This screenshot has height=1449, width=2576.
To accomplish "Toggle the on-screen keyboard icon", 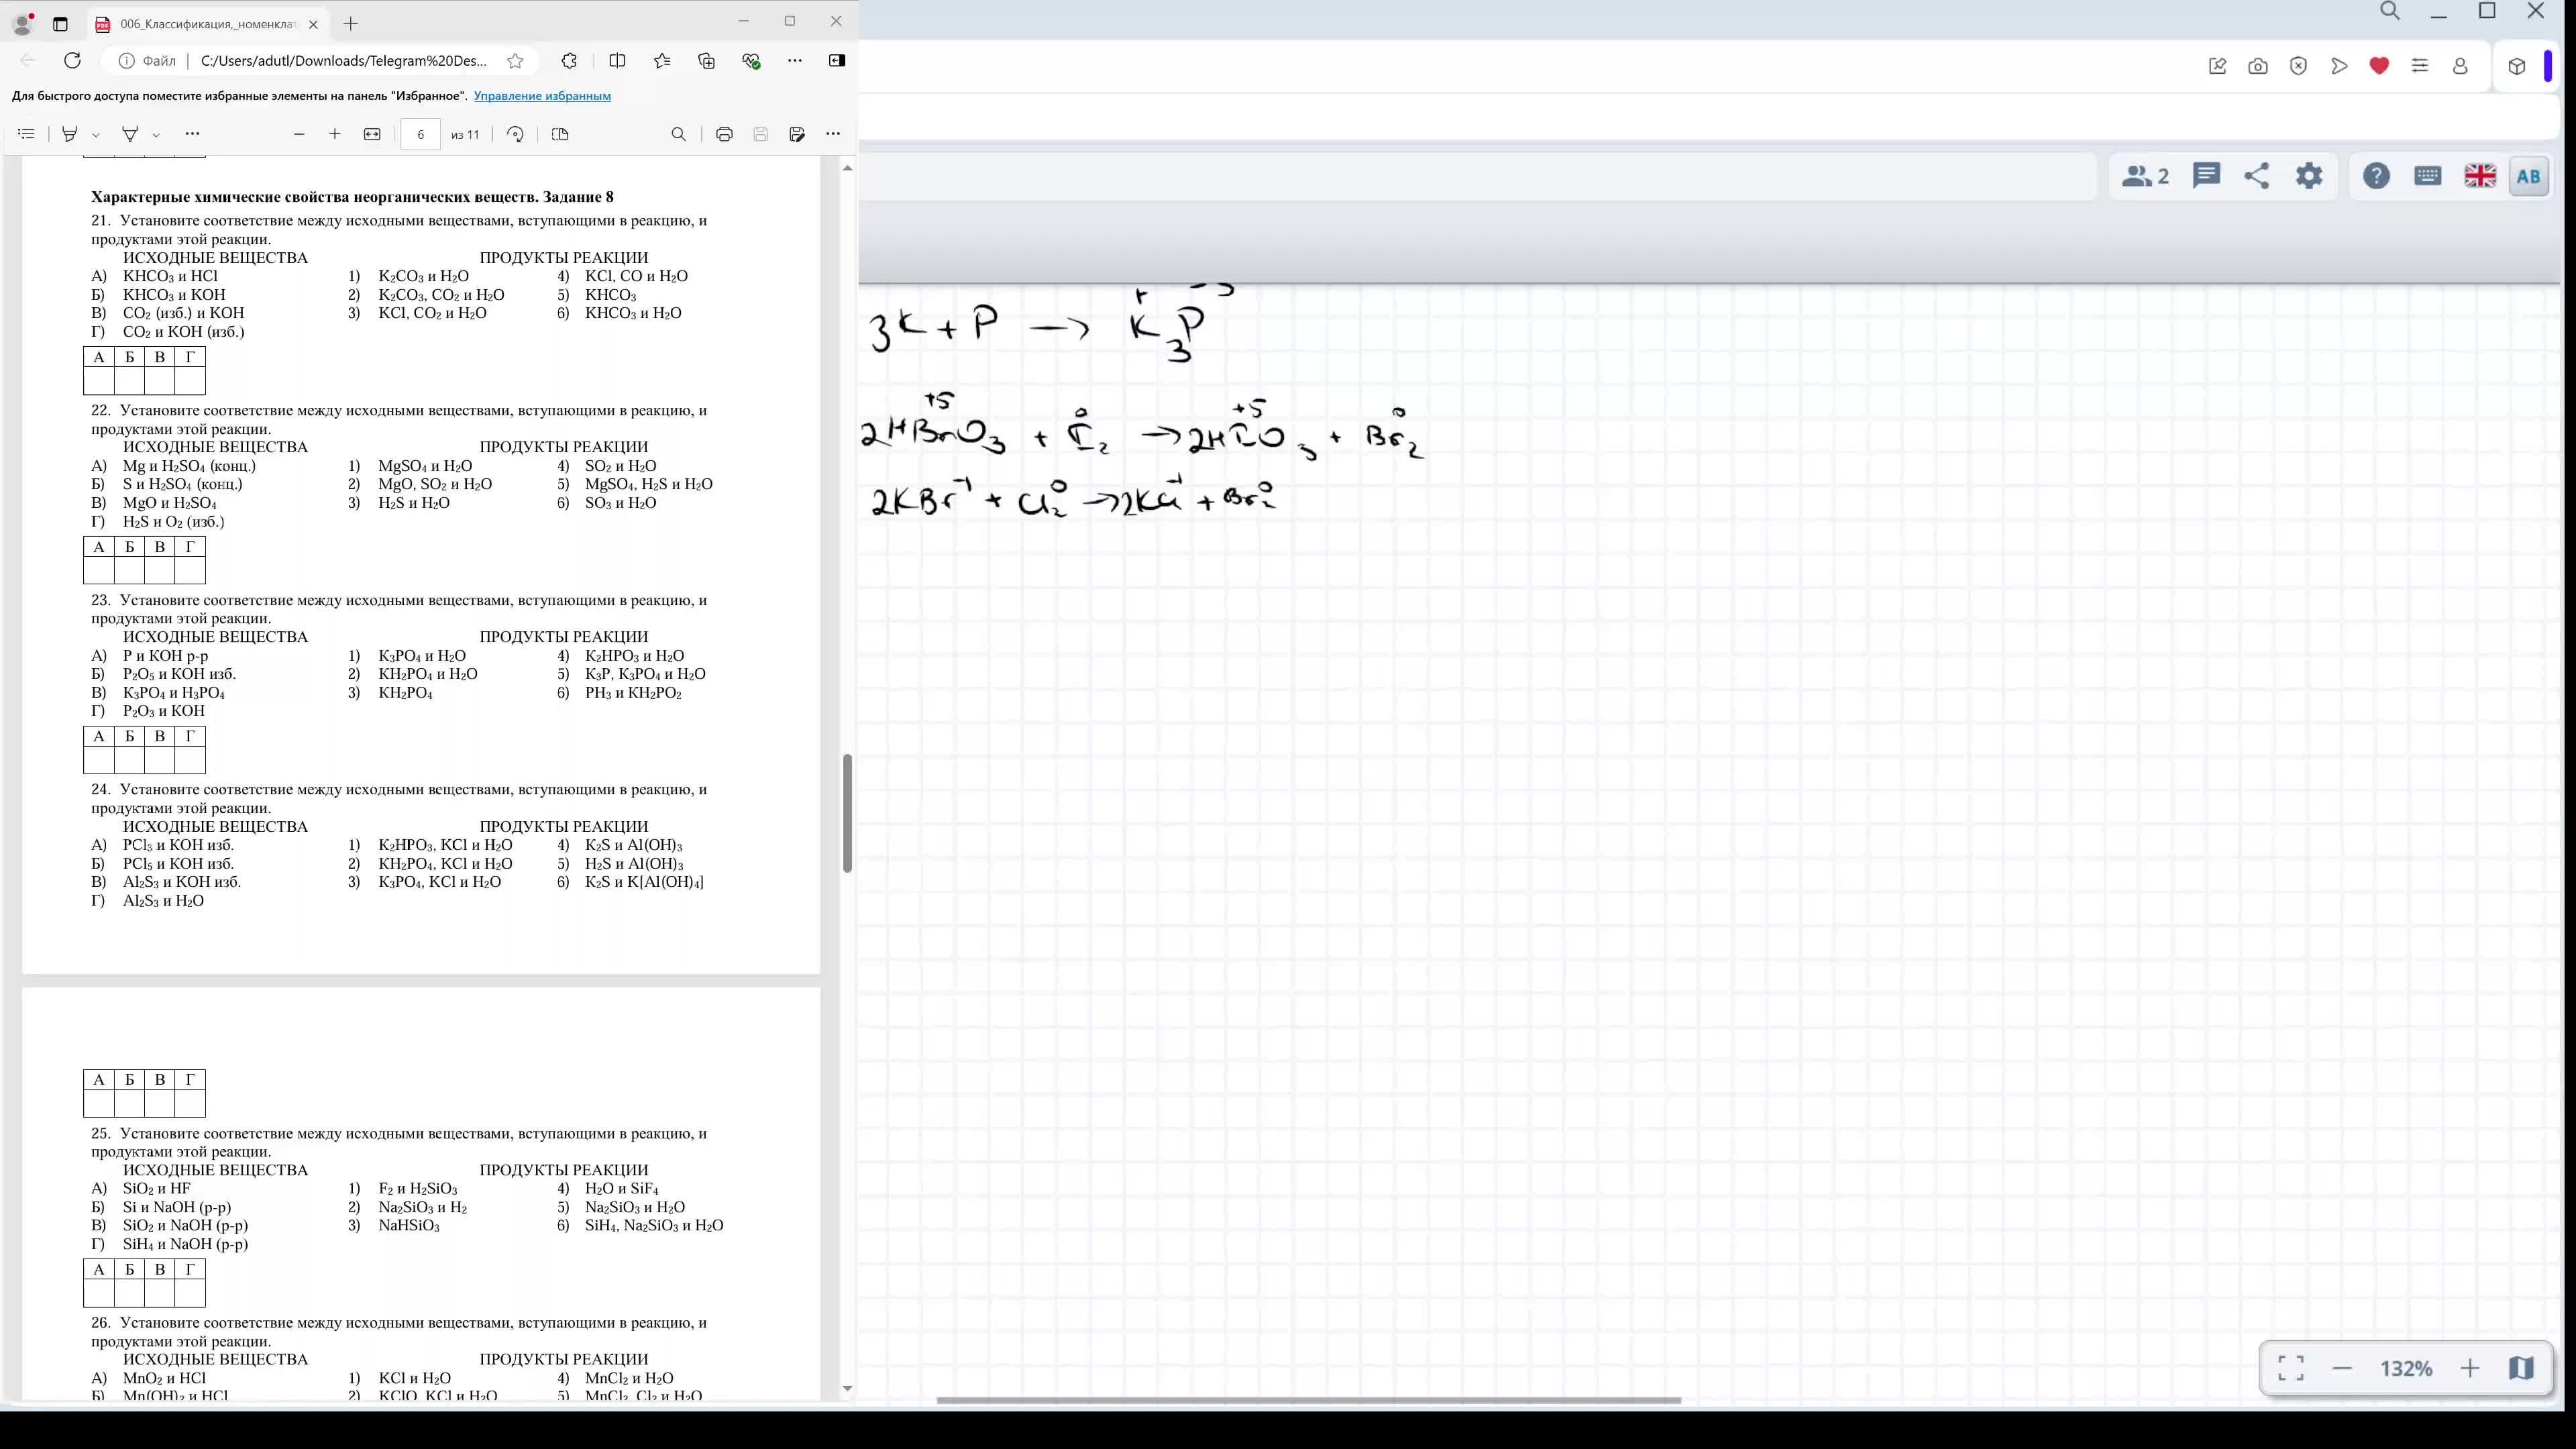I will pyautogui.click(x=2428, y=176).
